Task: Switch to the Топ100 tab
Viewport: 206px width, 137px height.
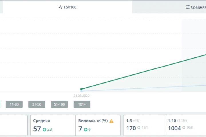Action: tap(68, 7)
